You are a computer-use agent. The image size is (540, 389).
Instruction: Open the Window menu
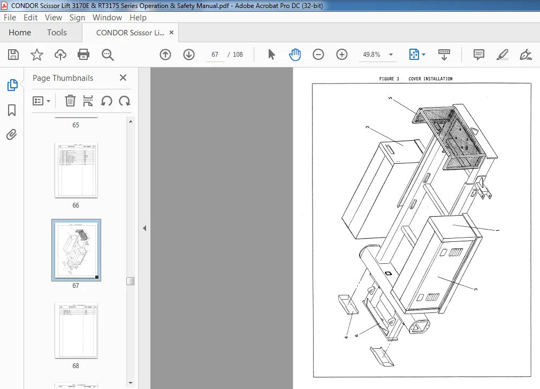107,18
